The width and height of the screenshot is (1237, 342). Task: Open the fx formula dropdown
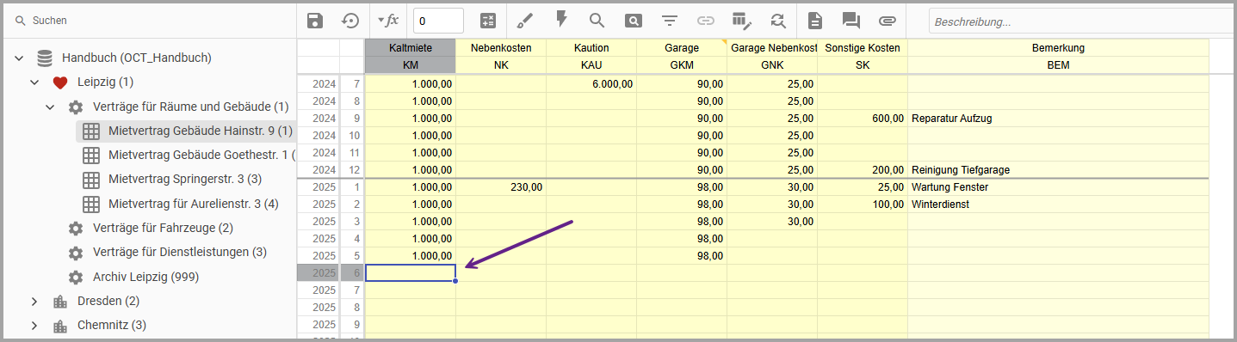(x=388, y=21)
